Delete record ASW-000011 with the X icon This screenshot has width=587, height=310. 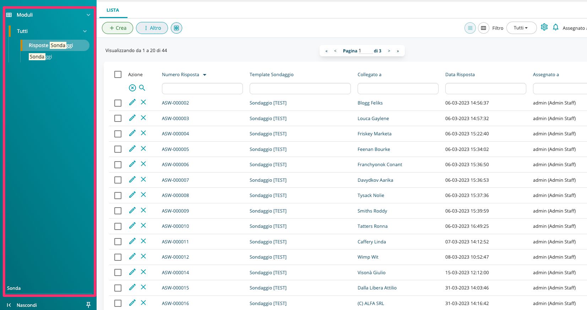(143, 241)
